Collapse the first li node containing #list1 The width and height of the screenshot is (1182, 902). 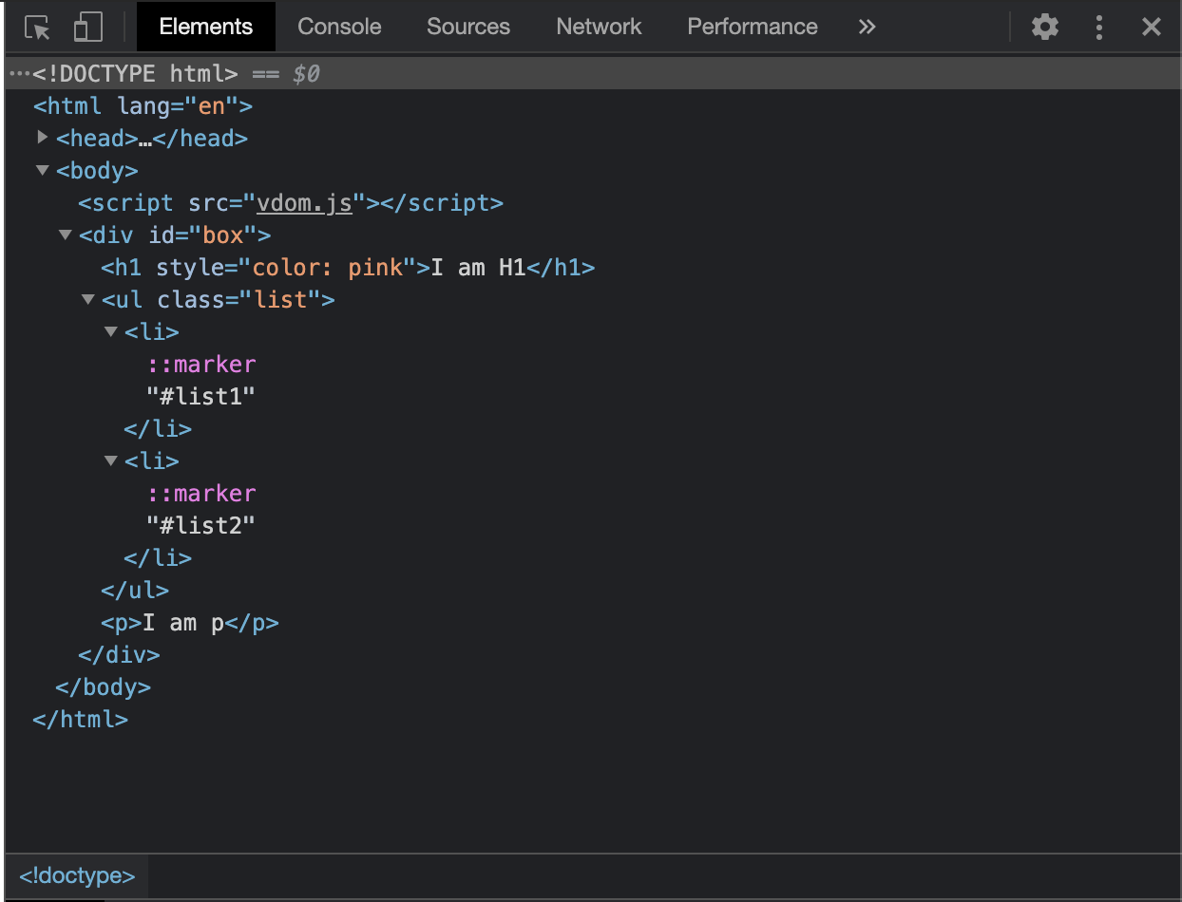(x=110, y=331)
